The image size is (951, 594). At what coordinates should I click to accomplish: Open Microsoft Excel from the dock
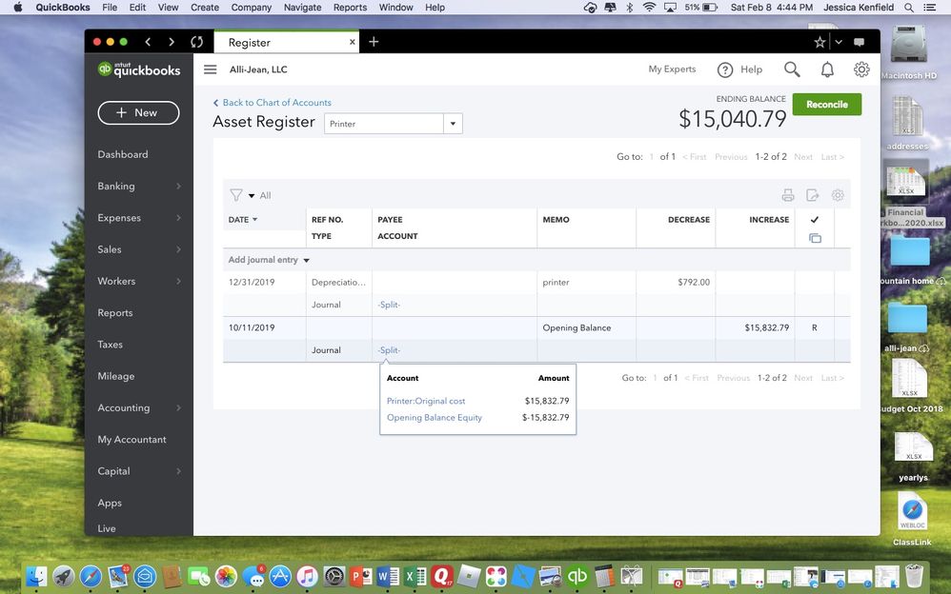click(x=415, y=576)
